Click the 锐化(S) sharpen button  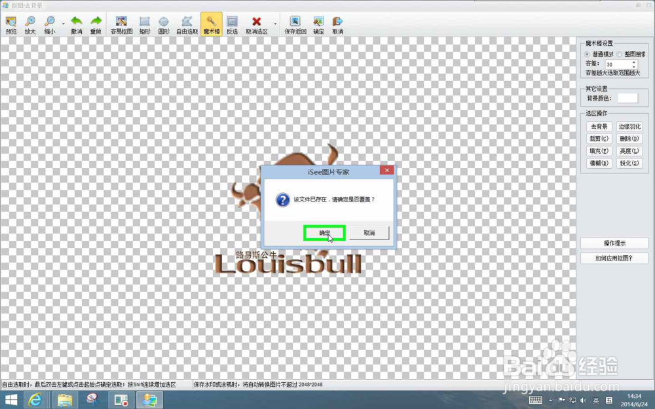point(629,163)
